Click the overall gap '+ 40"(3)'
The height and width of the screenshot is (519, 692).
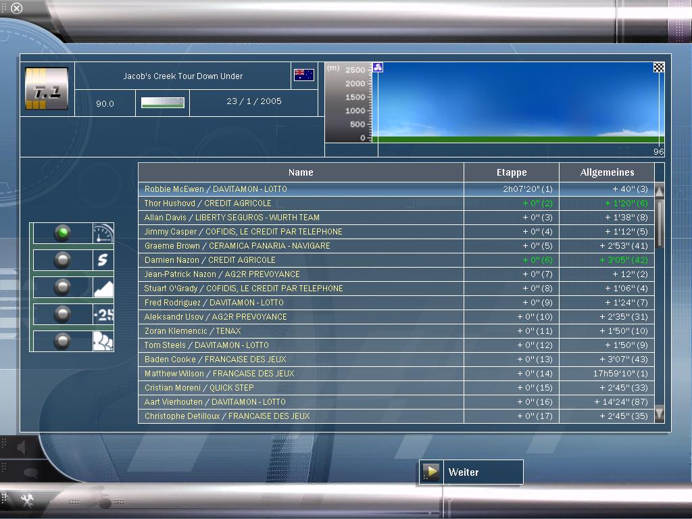click(x=631, y=189)
